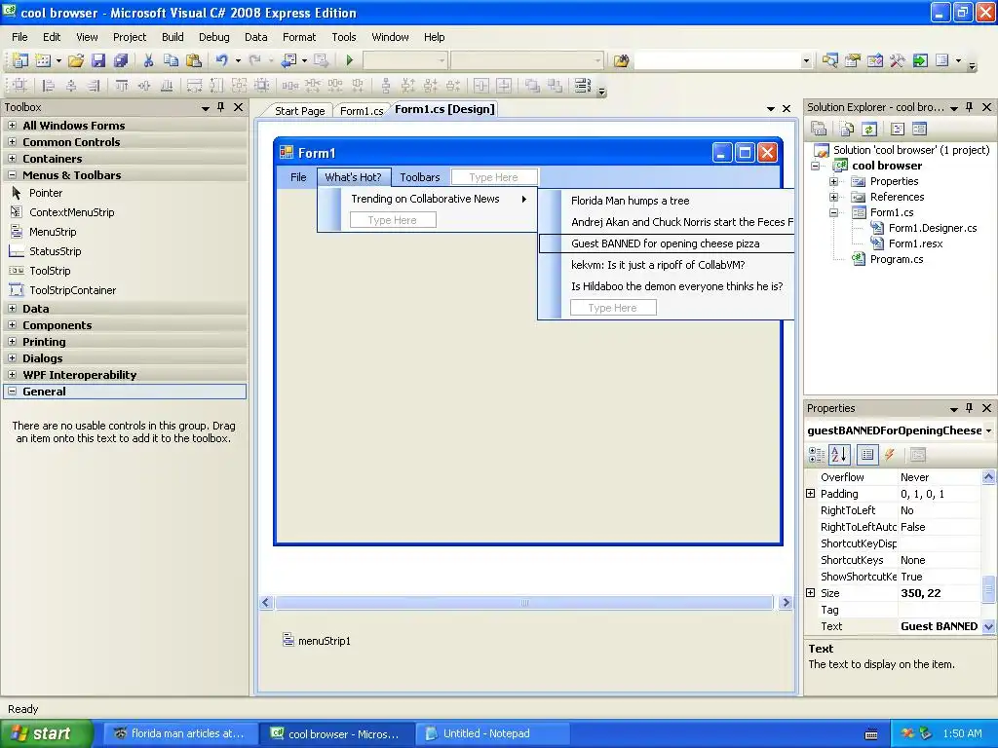Save the current file with the floppy icon
998x748 pixels.
tap(98, 60)
